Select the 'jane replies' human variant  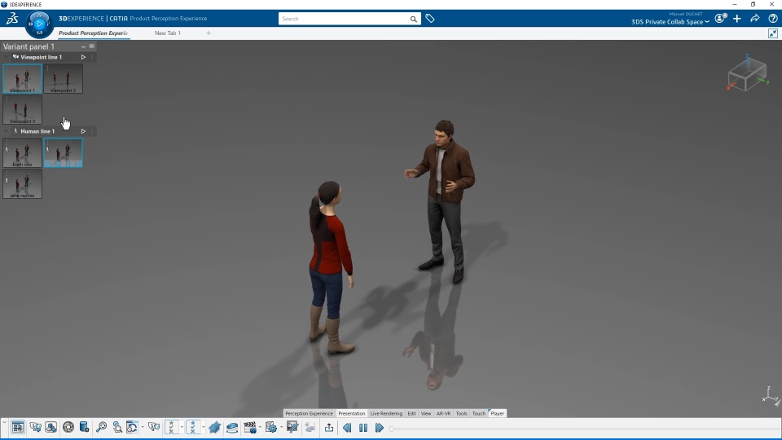23,183
